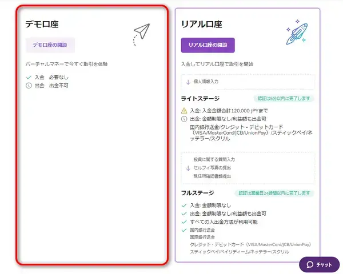Click the 認証は5分以内に完了します badge
Image resolution: width=343 pixels, height=274 pixels.
(x=284, y=99)
